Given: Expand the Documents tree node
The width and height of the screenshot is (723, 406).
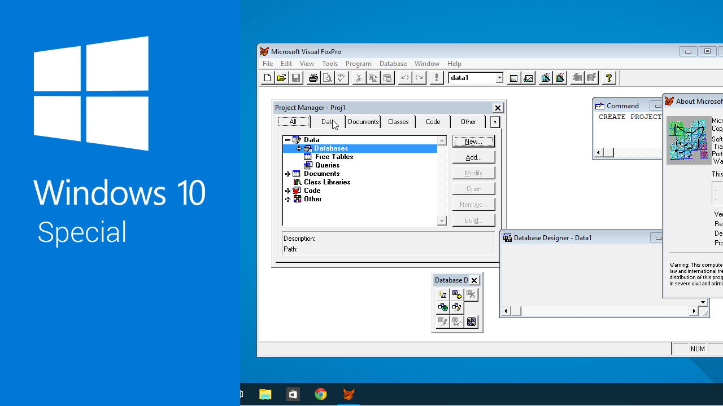Looking at the screenshot, I should pyautogui.click(x=288, y=174).
